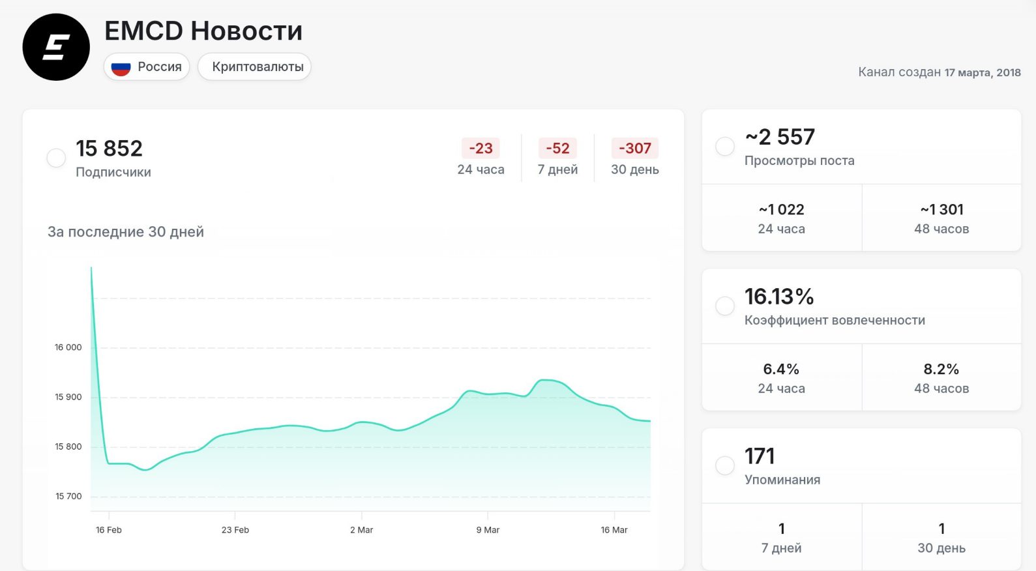Click the Канал создан 17 марта, 2018 text
This screenshot has width=1036, height=571.
coord(940,72)
